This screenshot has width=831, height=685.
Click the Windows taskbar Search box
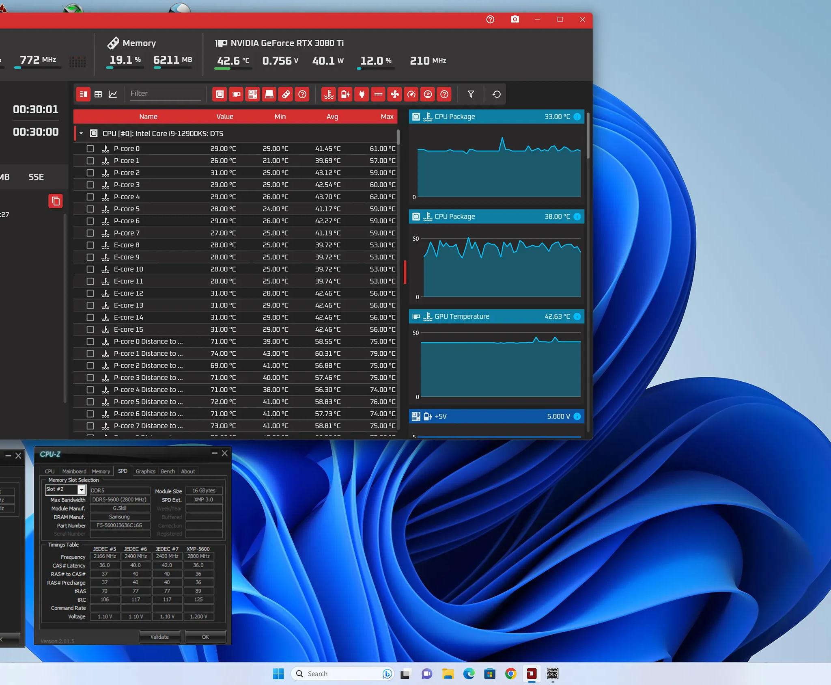pos(342,674)
